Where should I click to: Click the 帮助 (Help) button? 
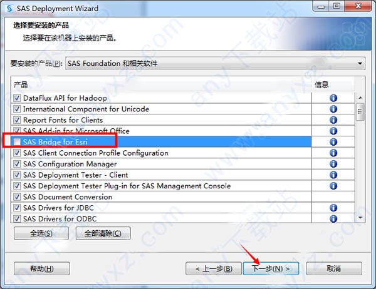[42, 268]
